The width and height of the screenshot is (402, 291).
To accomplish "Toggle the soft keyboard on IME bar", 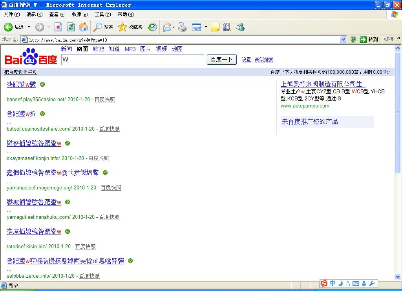I will (x=356, y=283).
